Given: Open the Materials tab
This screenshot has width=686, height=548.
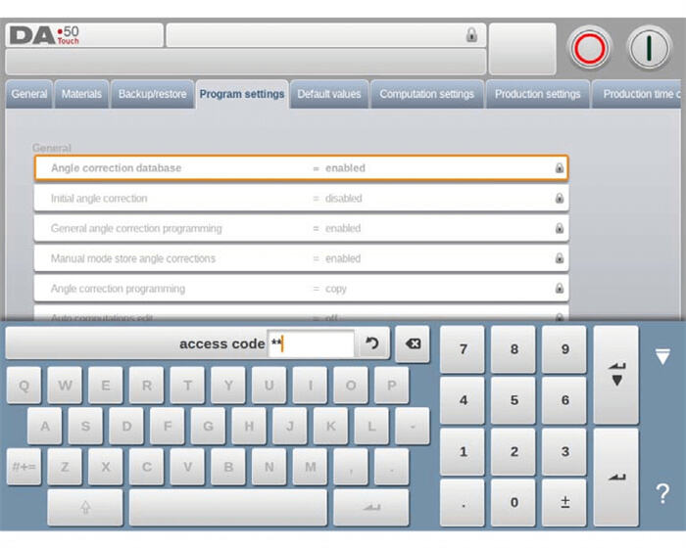Looking at the screenshot, I should pyautogui.click(x=81, y=95).
